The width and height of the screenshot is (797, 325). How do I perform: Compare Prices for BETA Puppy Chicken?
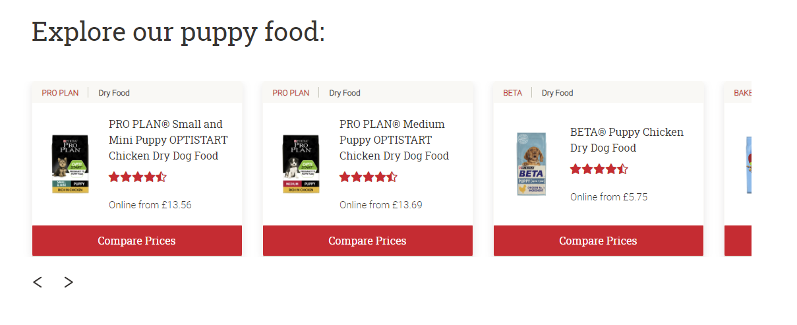pos(599,241)
